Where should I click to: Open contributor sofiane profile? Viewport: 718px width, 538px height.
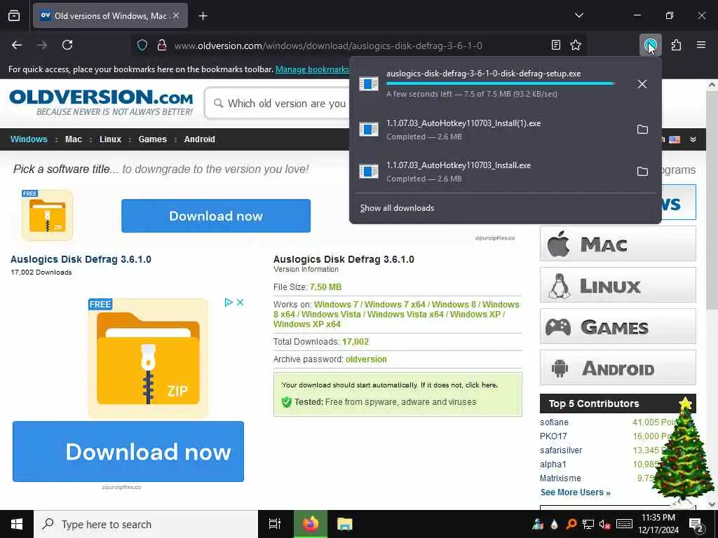click(x=554, y=422)
